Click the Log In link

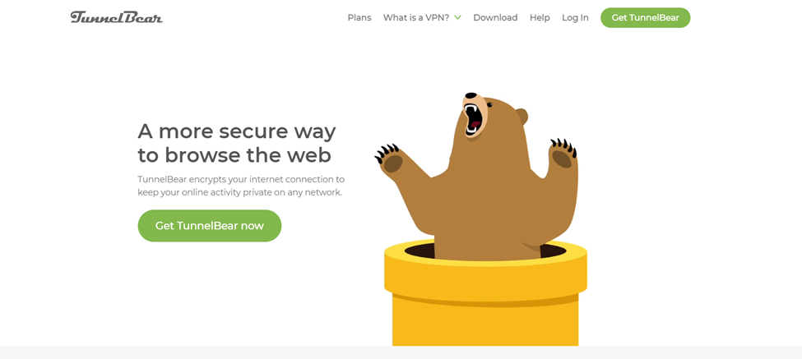point(575,18)
